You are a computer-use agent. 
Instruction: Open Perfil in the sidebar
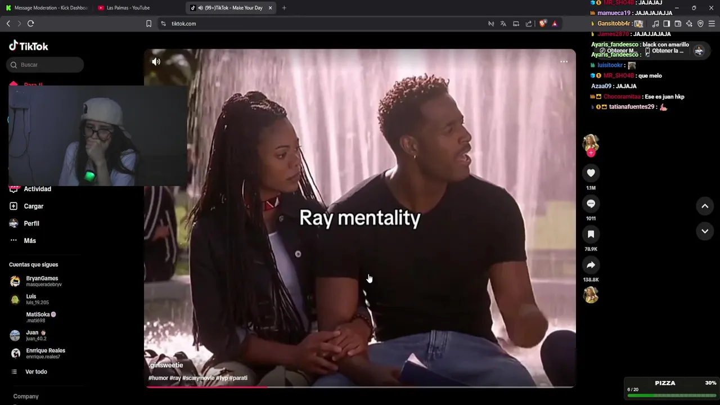point(31,223)
